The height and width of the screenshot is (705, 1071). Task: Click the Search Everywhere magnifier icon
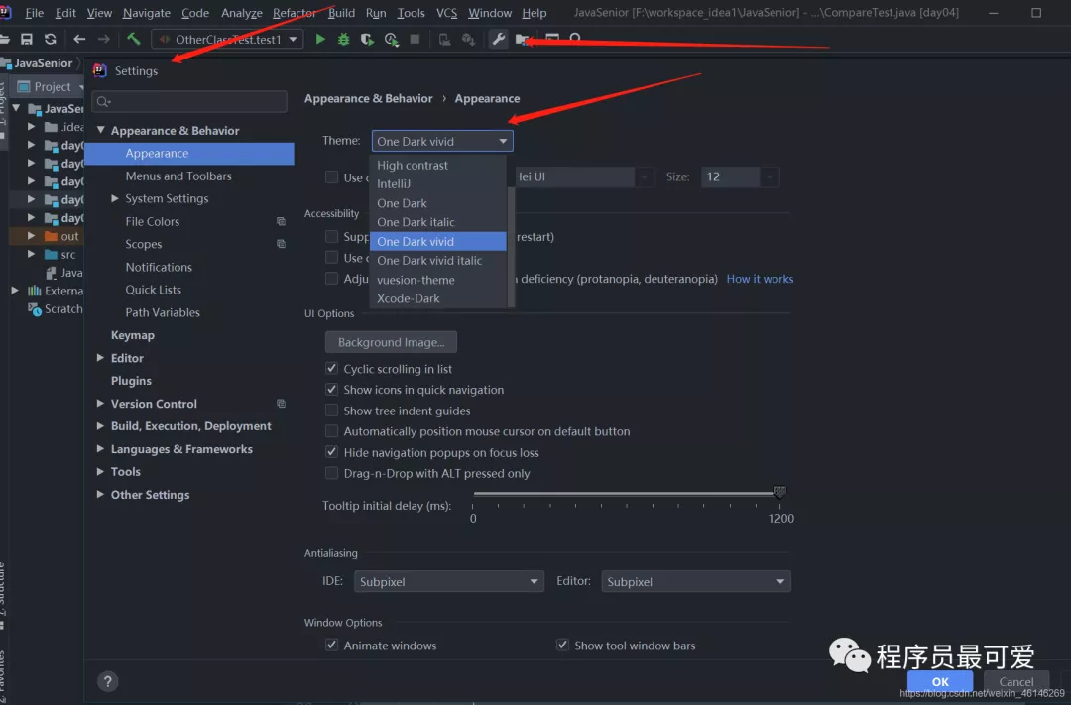point(575,39)
